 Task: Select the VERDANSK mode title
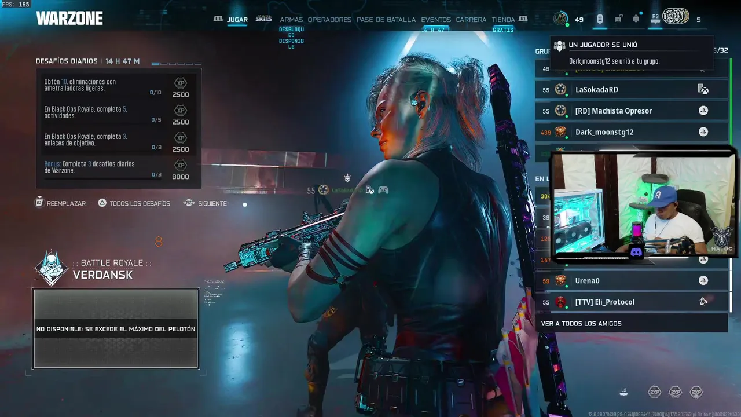103,275
